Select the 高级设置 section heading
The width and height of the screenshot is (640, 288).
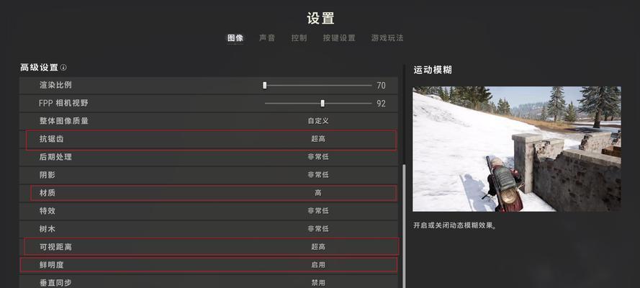39,67
